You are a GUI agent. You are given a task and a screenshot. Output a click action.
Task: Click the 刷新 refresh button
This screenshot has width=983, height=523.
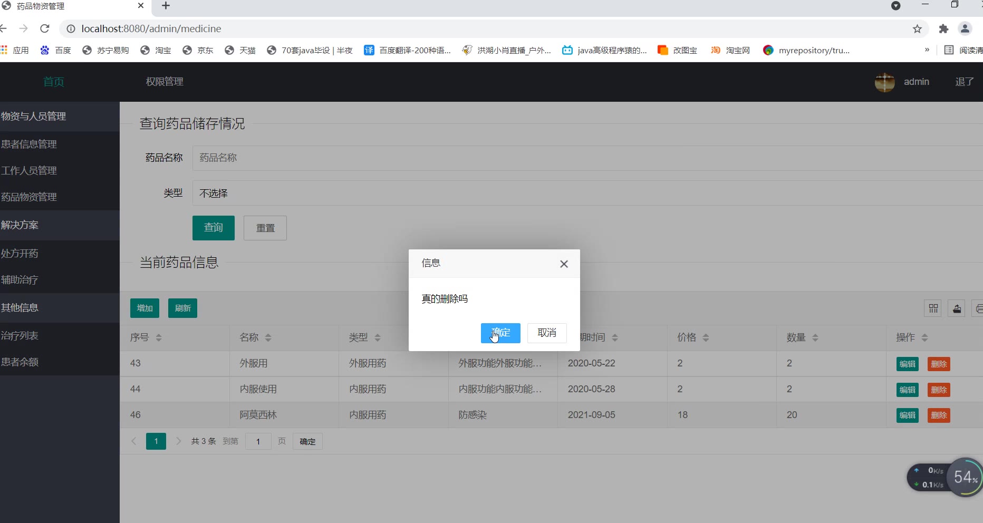(182, 308)
